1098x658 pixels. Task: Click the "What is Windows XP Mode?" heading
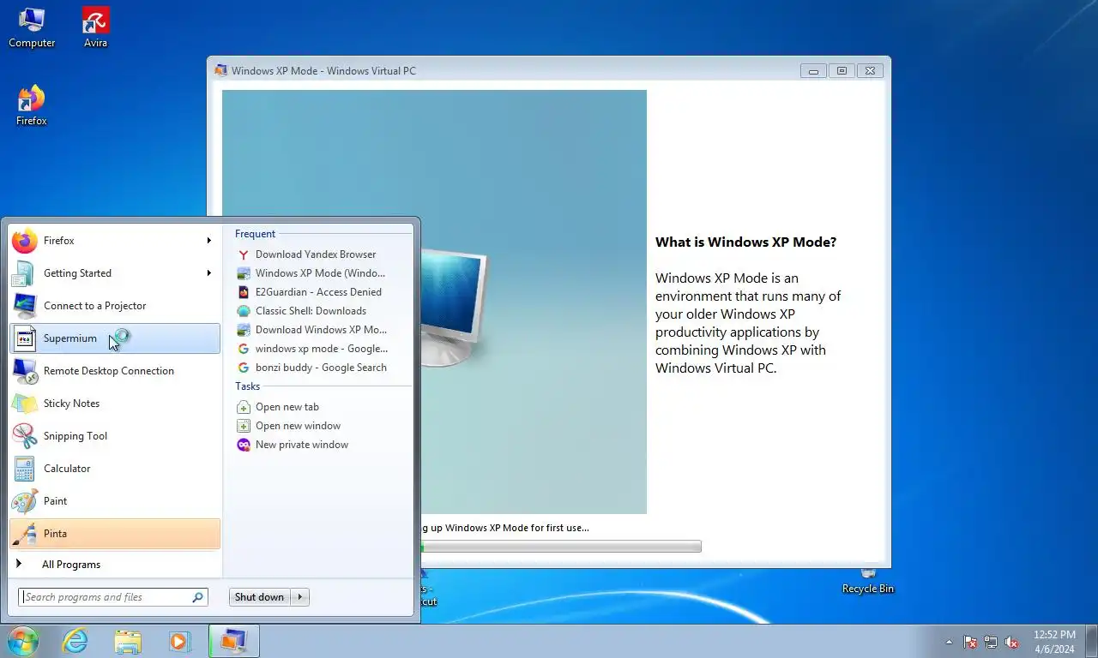point(745,242)
